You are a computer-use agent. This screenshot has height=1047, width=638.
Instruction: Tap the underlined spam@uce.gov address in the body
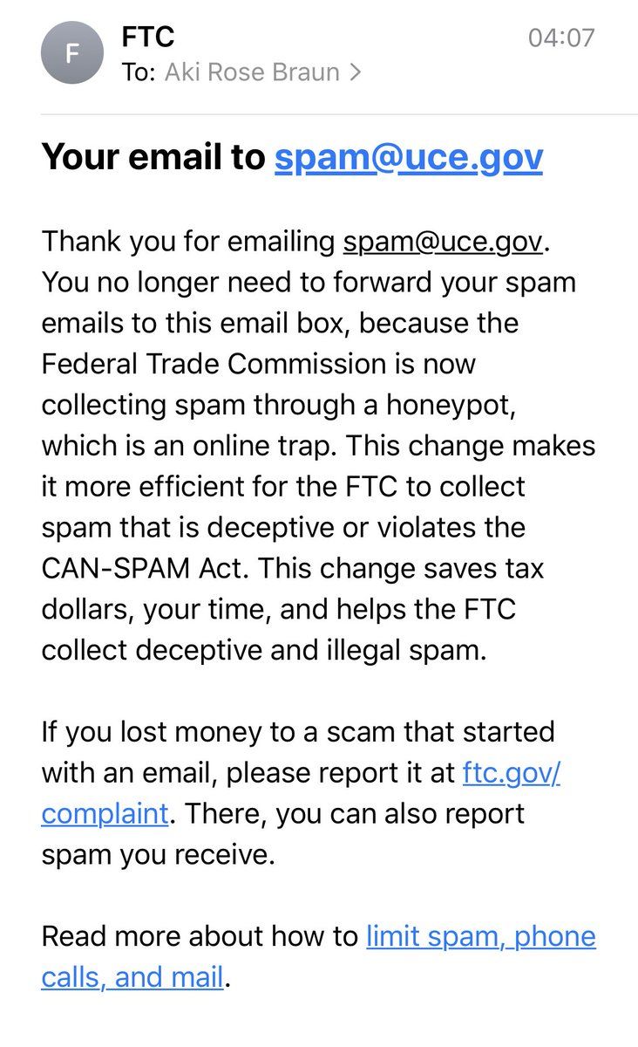(445, 241)
